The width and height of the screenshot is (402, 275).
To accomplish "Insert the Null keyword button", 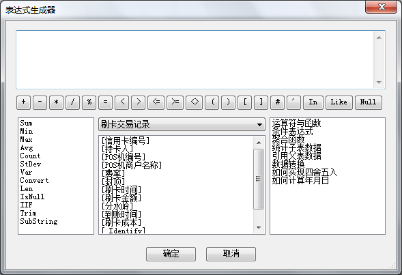I will pos(369,102).
